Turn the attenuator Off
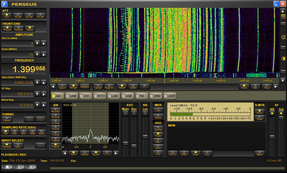287x173 pixels. coord(7,16)
